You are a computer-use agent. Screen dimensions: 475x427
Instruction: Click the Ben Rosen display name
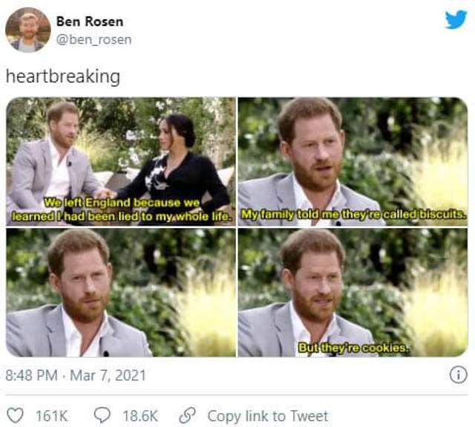[x=90, y=22]
